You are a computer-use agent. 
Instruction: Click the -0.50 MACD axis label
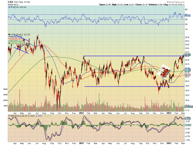click(x=188, y=132)
